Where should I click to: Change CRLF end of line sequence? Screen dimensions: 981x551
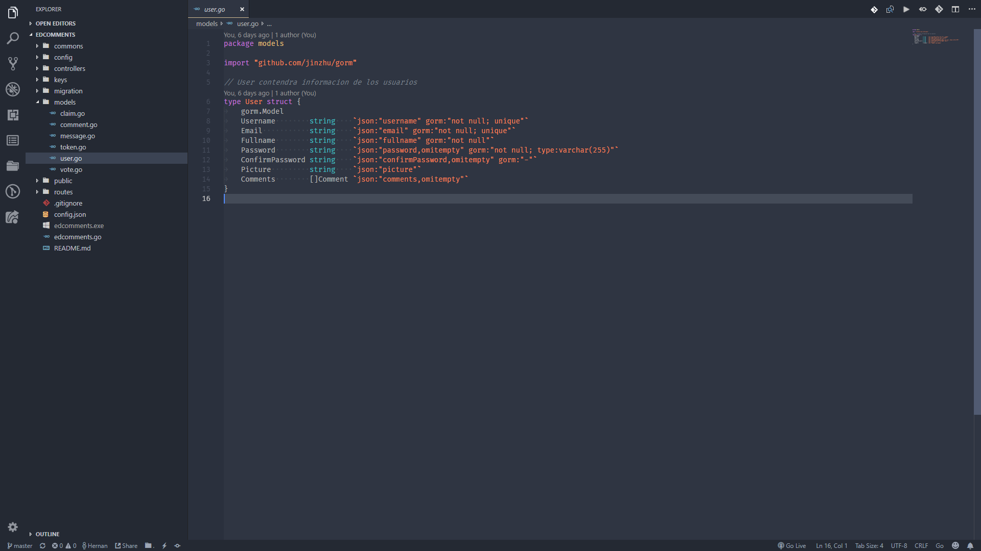point(921,545)
